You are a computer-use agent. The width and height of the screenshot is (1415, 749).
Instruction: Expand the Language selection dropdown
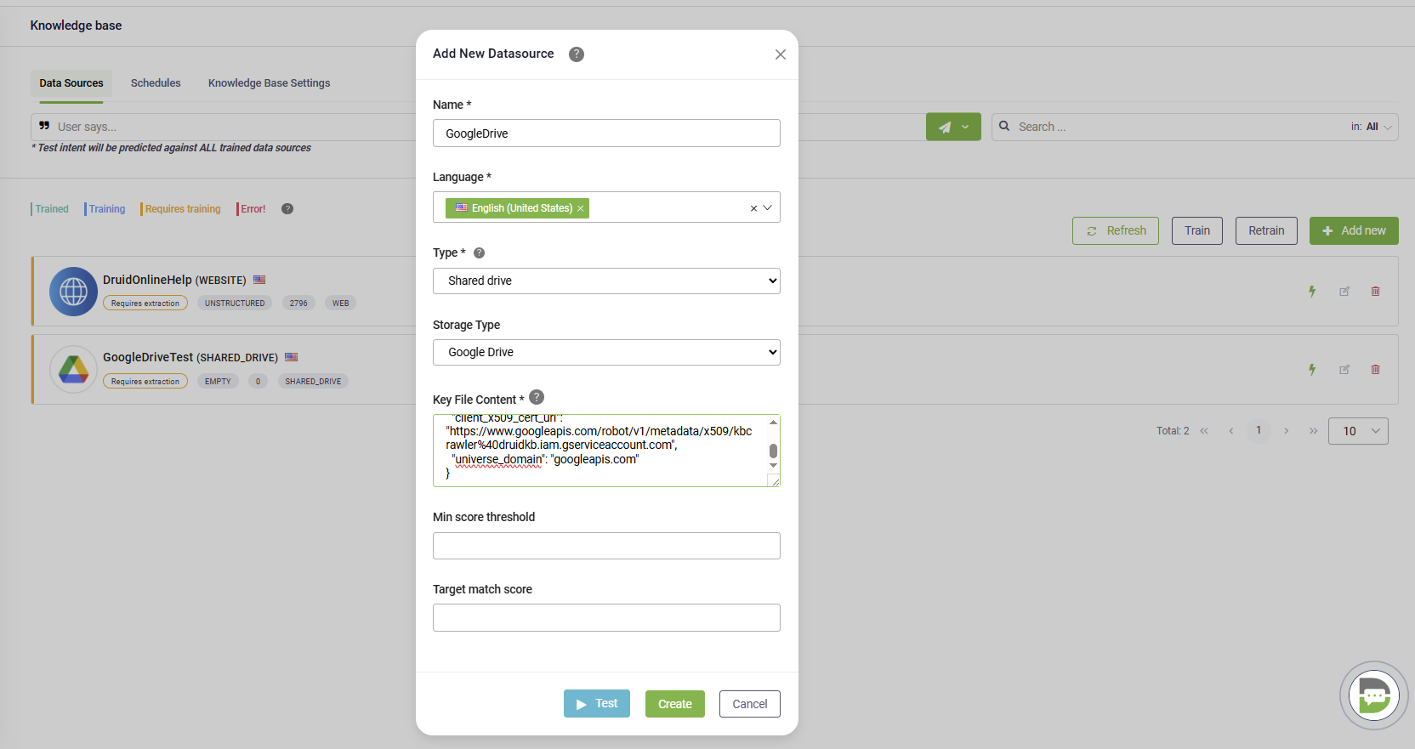pos(768,207)
